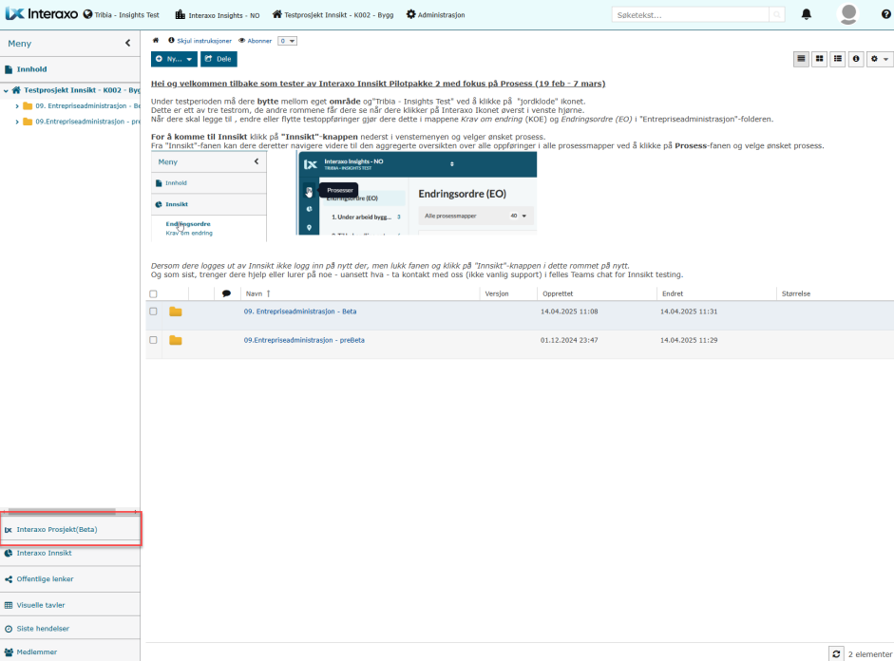This screenshot has height=661, width=894.
Task: Open folder link 09.Entrepriseadministrasjon - preBeta in list
Action: pos(304,340)
